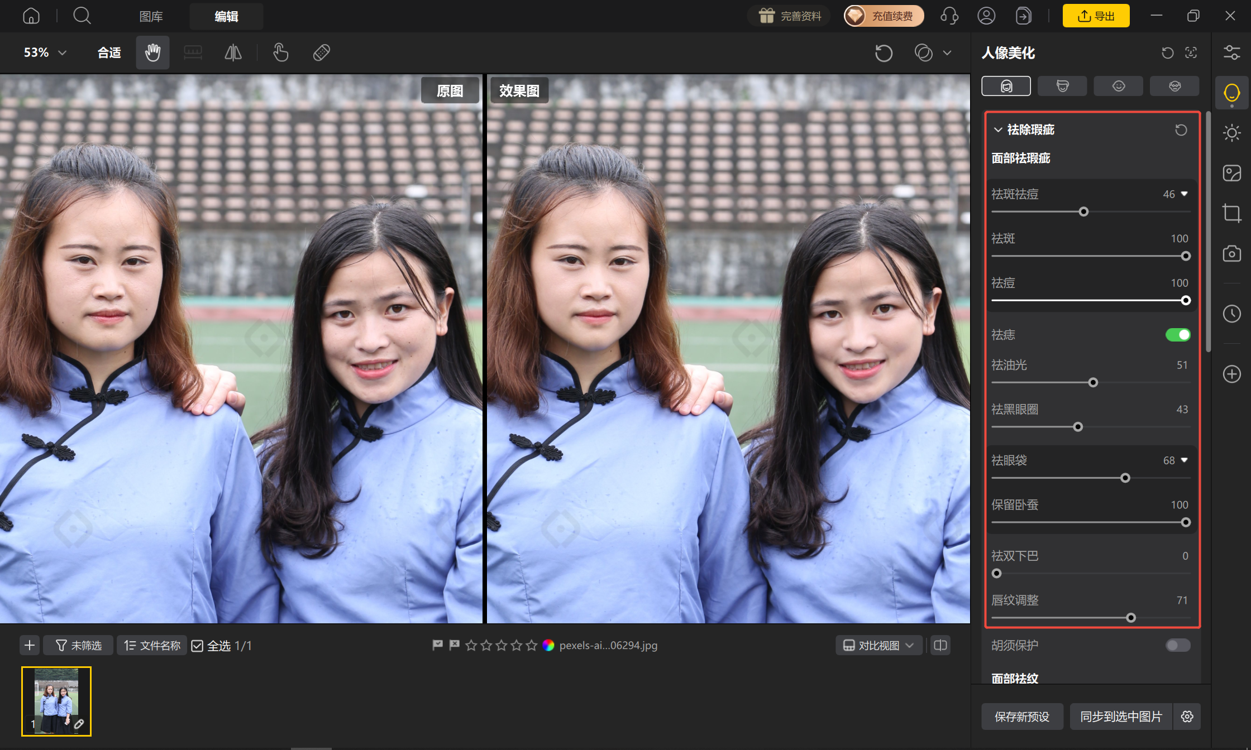
Task: Reset the 祛除瑕疵 section
Action: [1181, 130]
